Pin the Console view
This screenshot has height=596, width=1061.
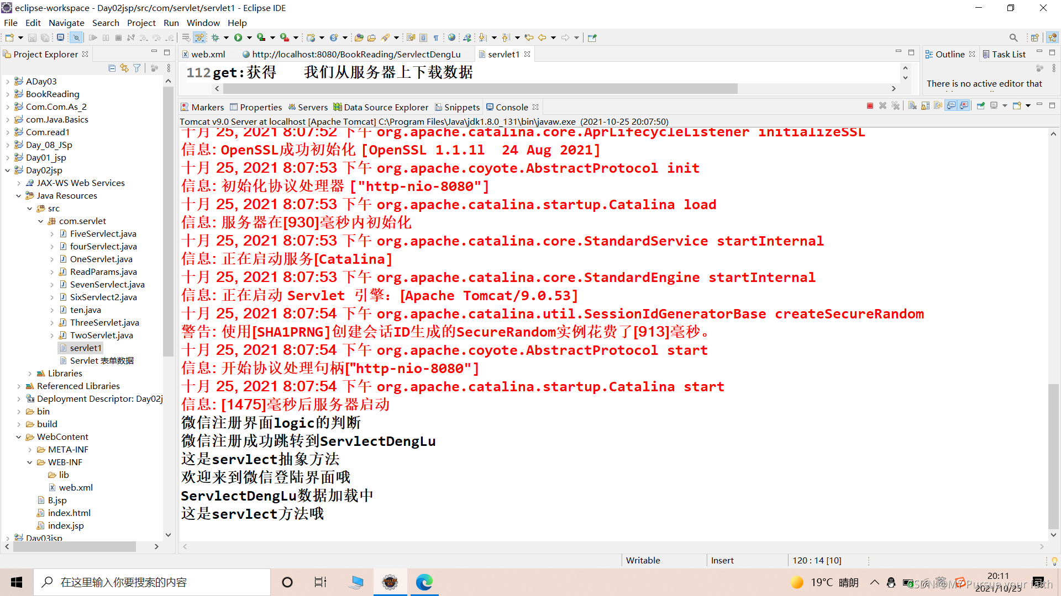981,106
